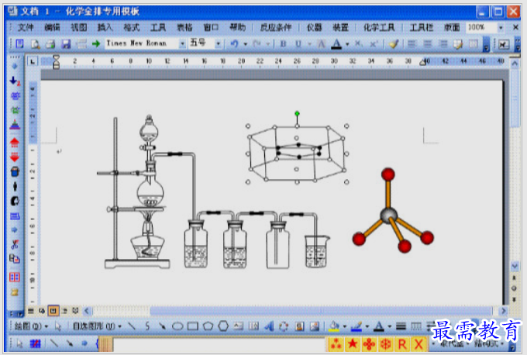Click the Insert WordArt icon
This screenshot has width=527, height=355.
click(x=269, y=326)
